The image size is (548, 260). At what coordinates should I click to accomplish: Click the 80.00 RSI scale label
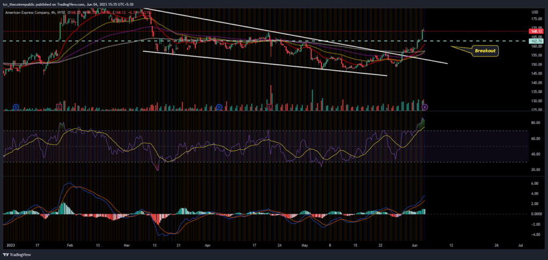tap(536, 123)
